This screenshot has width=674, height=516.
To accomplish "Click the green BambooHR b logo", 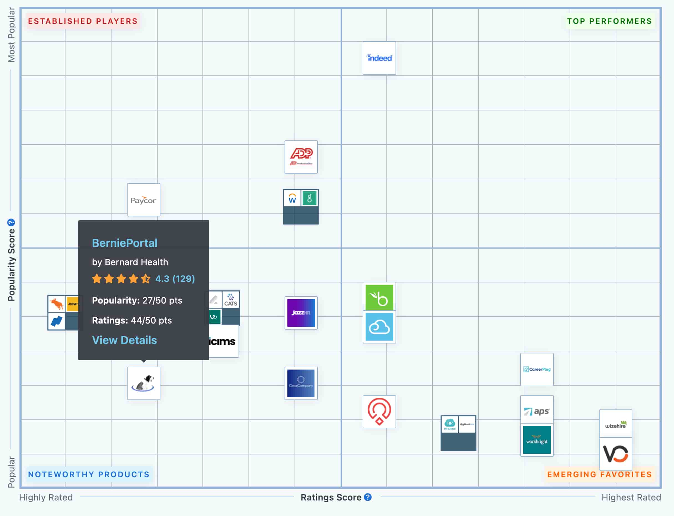I will (x=379, y=297).
